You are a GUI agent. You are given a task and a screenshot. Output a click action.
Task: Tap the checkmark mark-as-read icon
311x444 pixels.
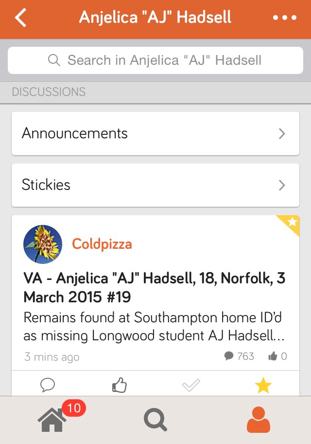191,386
